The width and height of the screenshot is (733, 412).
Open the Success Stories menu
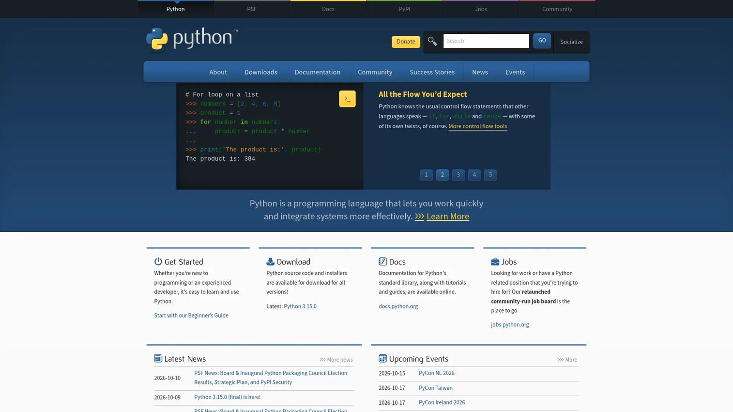(432, 72)
